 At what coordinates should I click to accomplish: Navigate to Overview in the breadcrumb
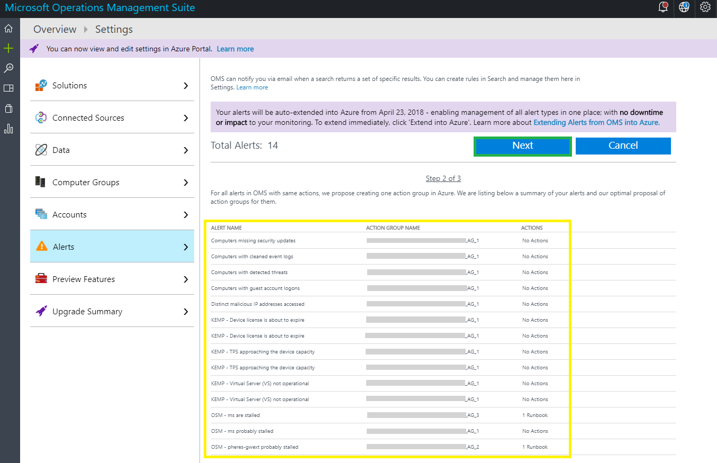pos(55,29)
